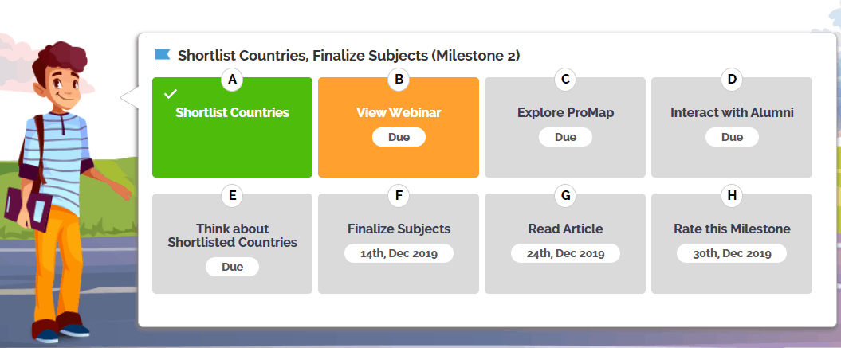Viewport: 841px width, 348px height.
Task: Select the circled letter E marker
Action: 232,196
